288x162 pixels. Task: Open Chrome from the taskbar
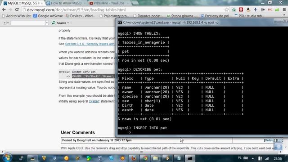coord(145,158)
